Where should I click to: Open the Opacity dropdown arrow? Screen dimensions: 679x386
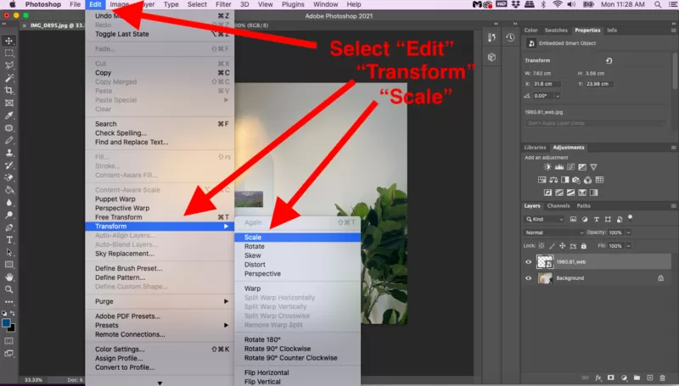coord(628,232)
